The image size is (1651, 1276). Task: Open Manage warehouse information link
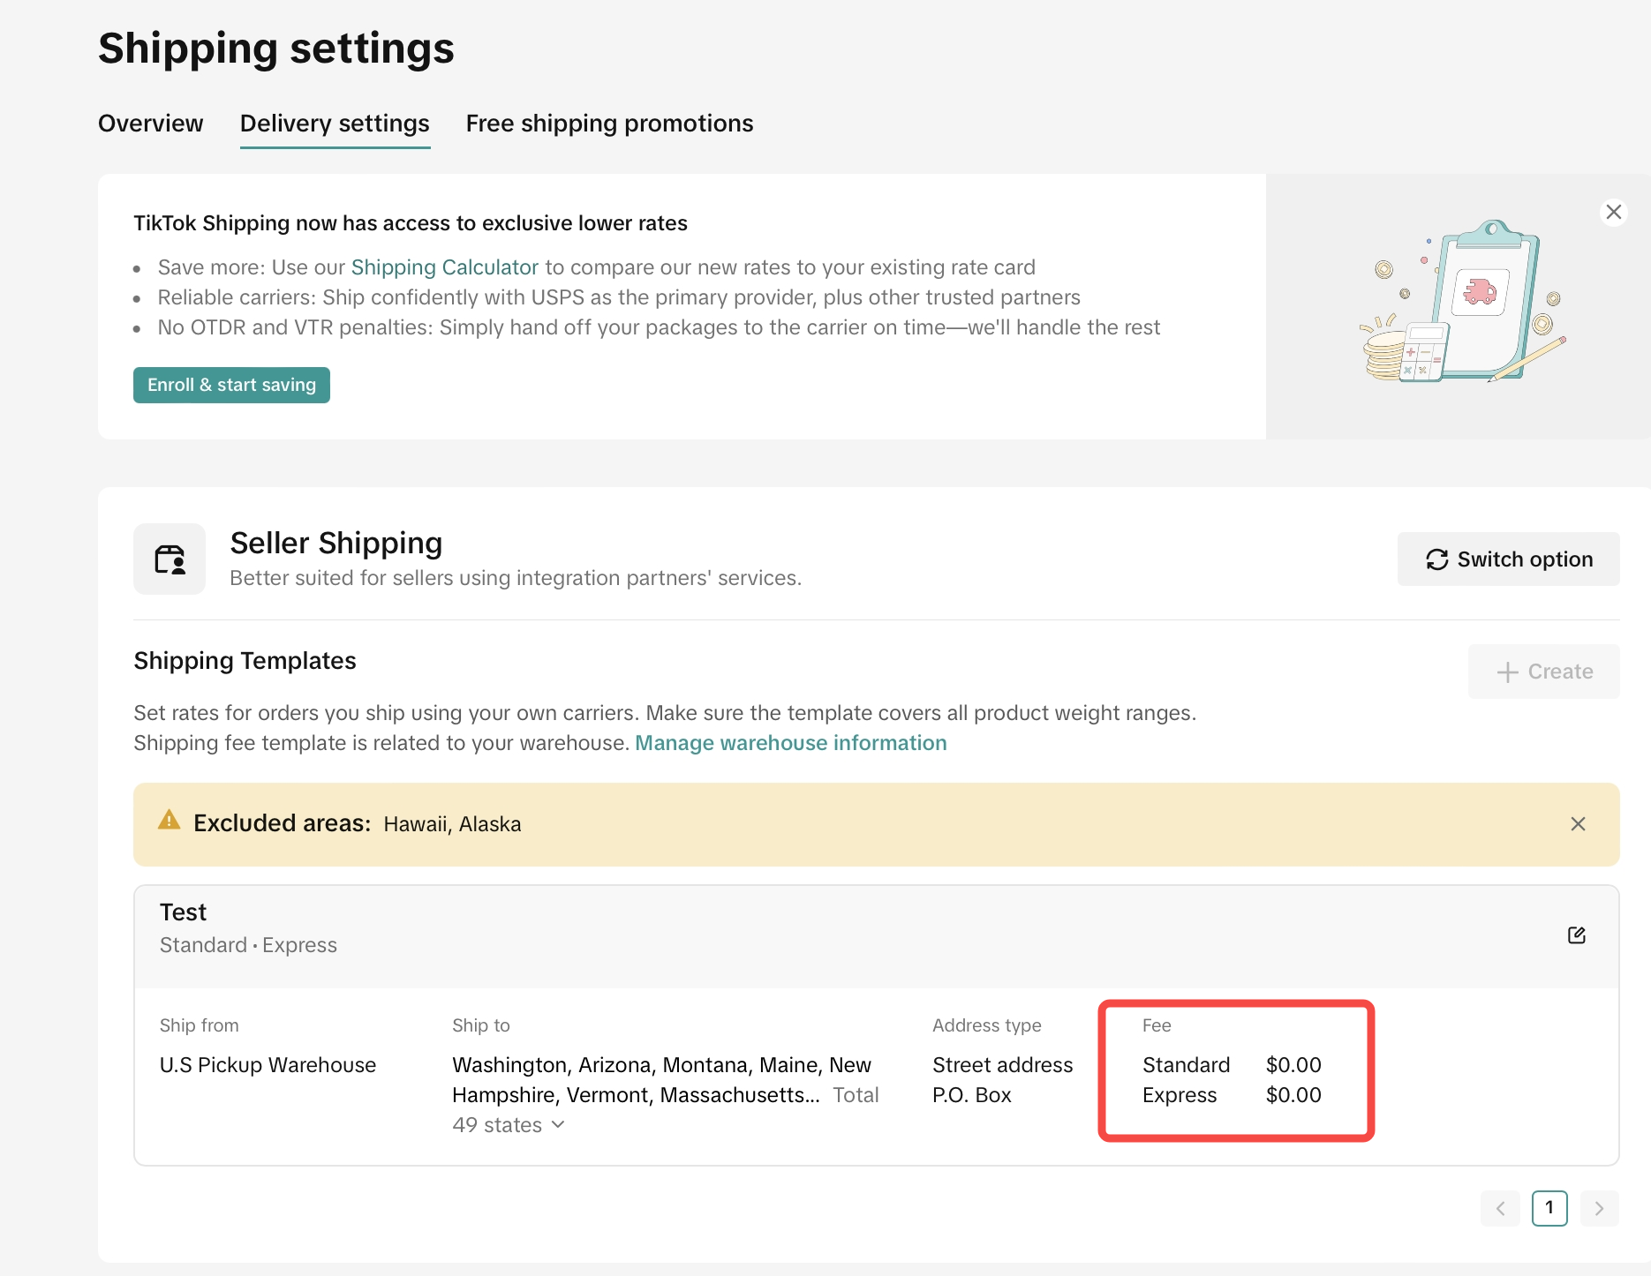click(x=790, y=743)
